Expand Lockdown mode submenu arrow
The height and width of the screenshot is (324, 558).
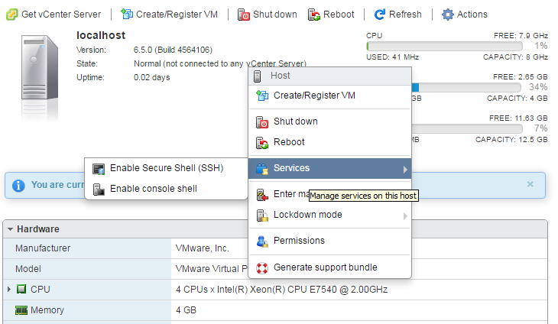click(405, 216)
